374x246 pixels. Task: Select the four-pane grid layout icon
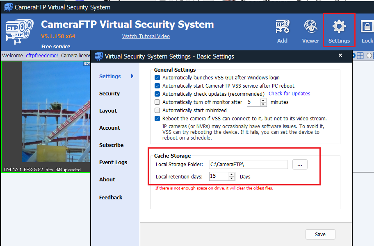[360, 56]
